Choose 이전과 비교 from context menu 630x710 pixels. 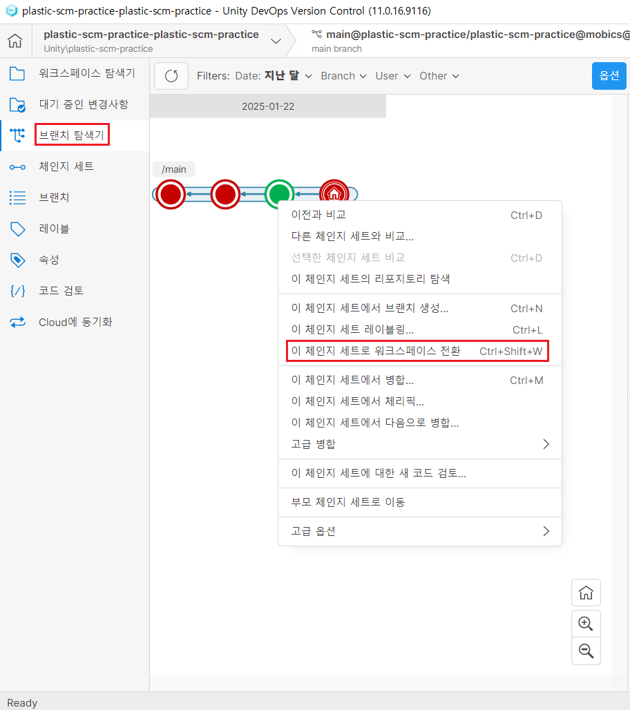click(420, 215)
